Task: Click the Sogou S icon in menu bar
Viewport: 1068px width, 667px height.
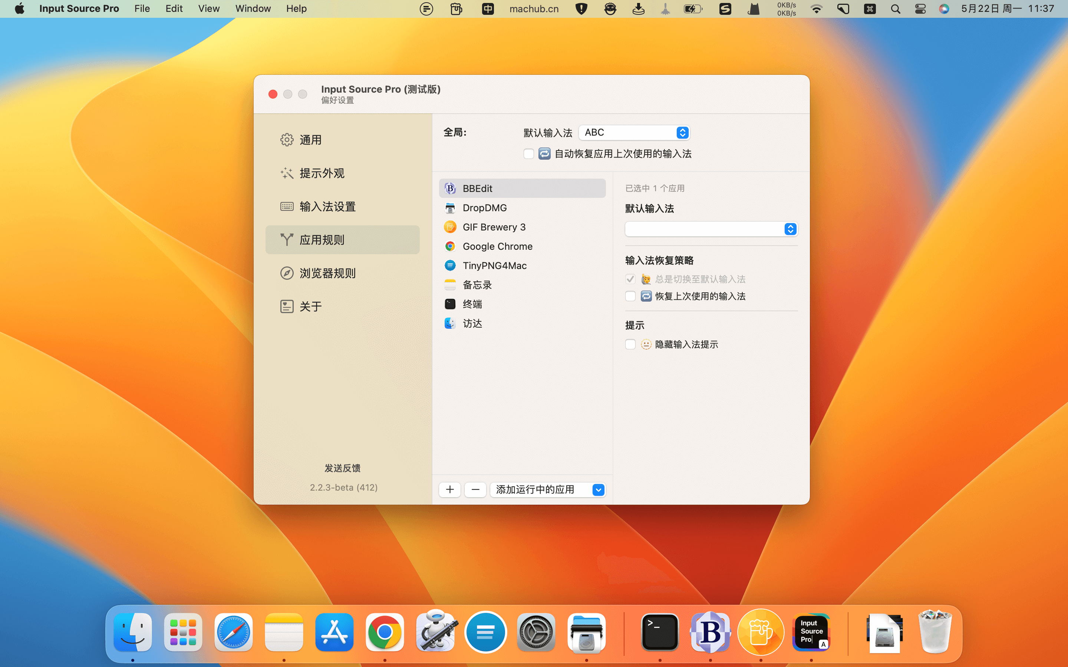Action: [x=725, y=9]
